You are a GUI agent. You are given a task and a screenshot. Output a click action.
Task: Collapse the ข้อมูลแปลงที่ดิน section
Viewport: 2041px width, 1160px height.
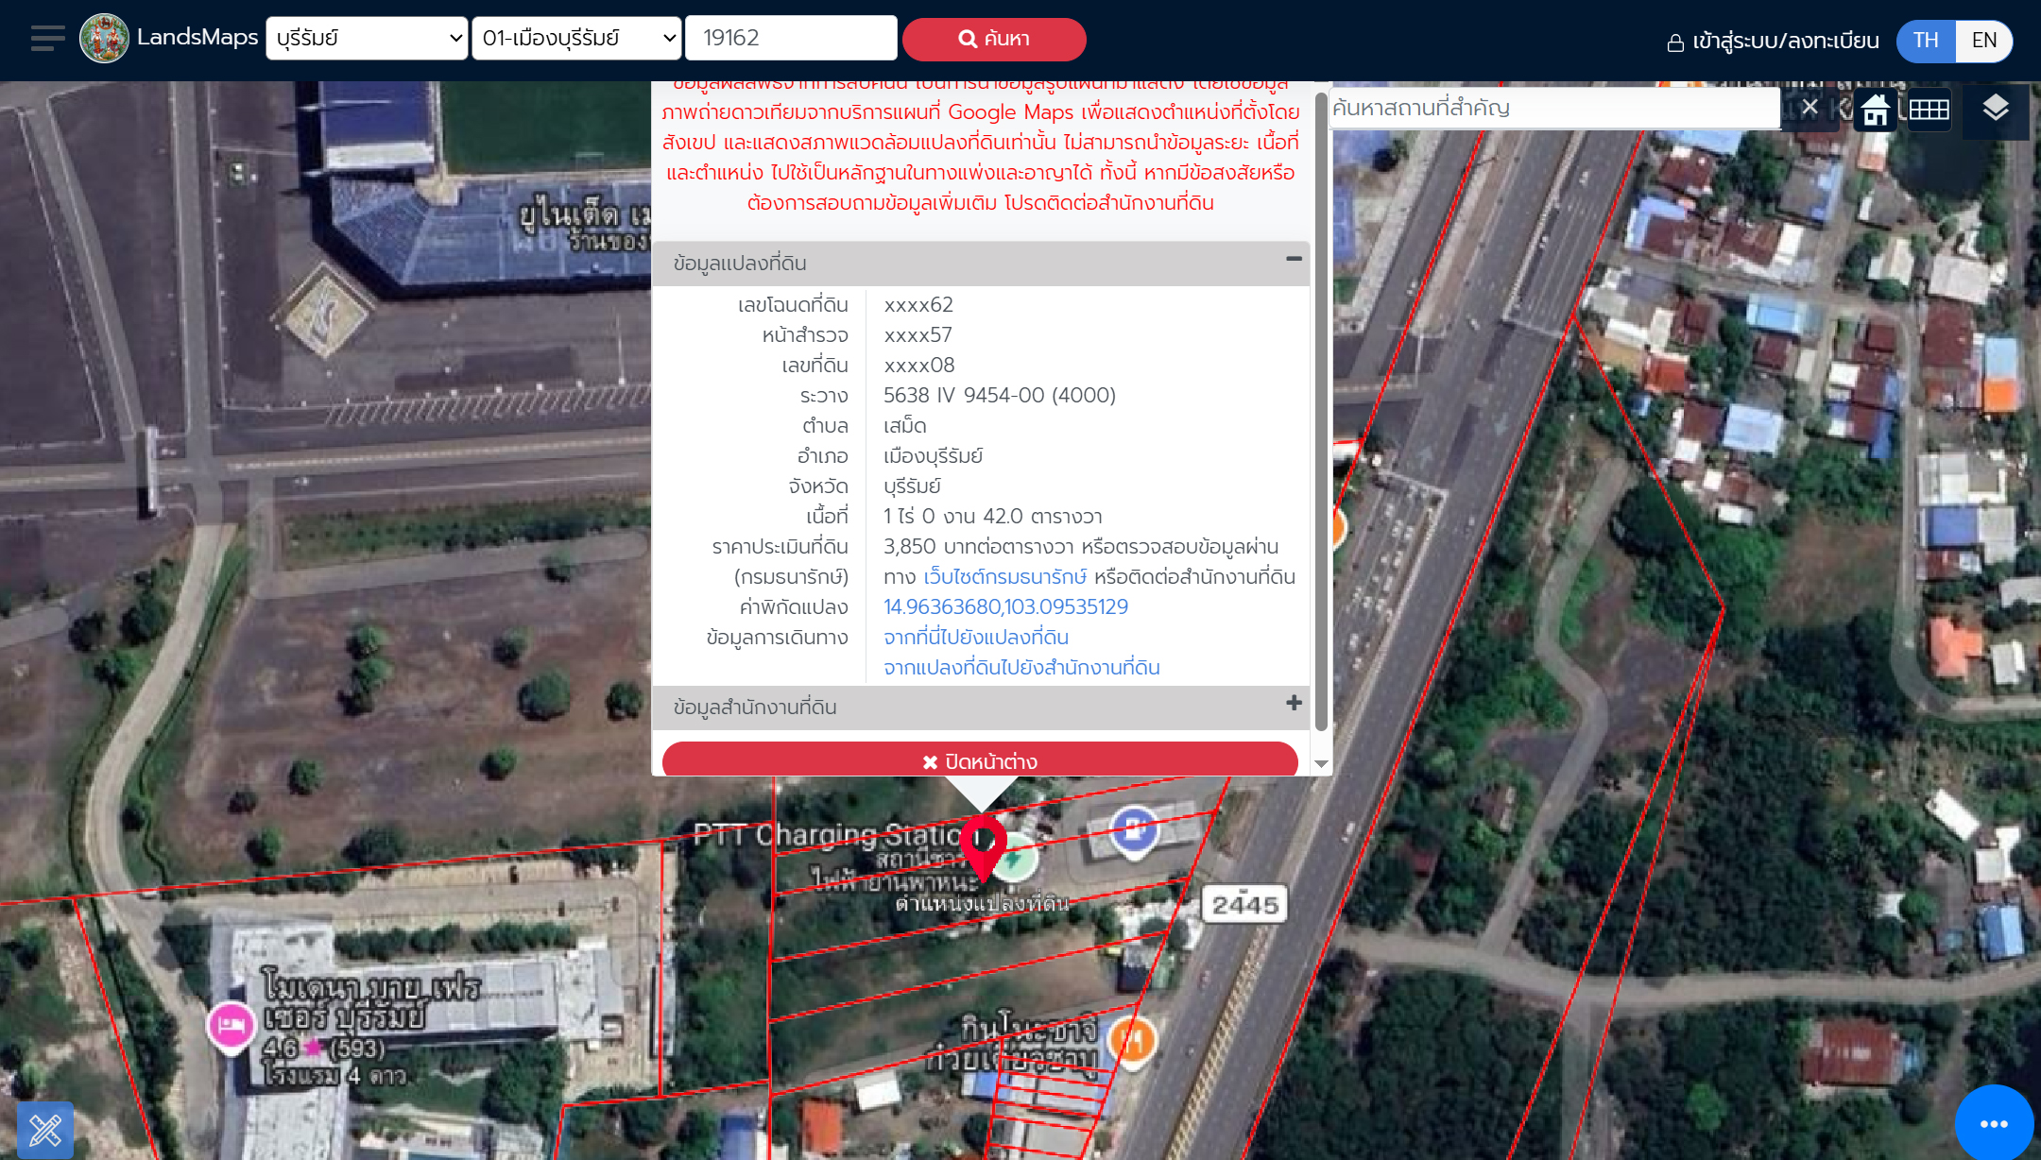click(x=1294, y=260)
